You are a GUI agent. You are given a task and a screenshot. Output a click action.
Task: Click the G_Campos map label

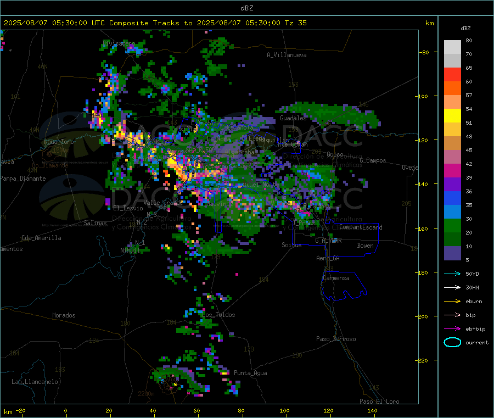373,160
